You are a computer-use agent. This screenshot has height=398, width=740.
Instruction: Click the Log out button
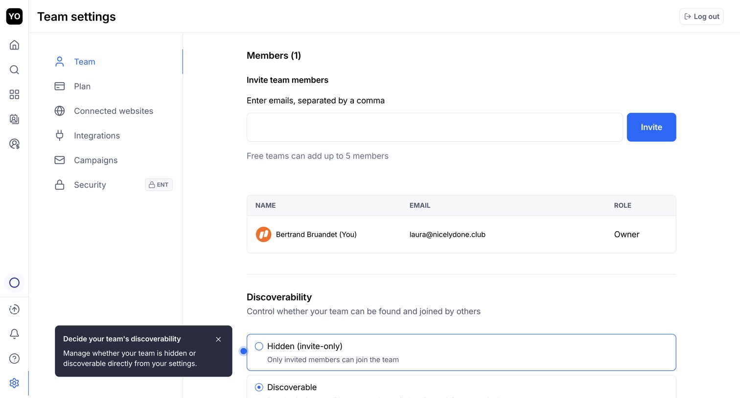pos(701,17)
